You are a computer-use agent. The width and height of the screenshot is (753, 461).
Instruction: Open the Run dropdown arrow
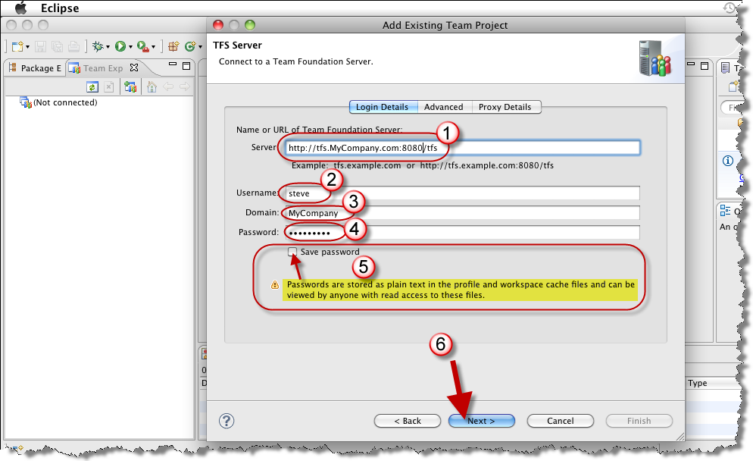[x=130, y=47]
